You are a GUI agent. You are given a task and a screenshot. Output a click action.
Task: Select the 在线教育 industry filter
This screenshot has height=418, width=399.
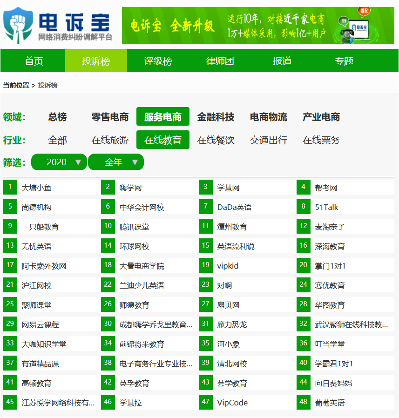point(163,140)
